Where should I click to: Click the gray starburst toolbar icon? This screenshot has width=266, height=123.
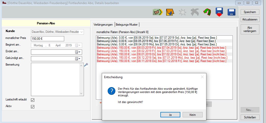[182, 12]
